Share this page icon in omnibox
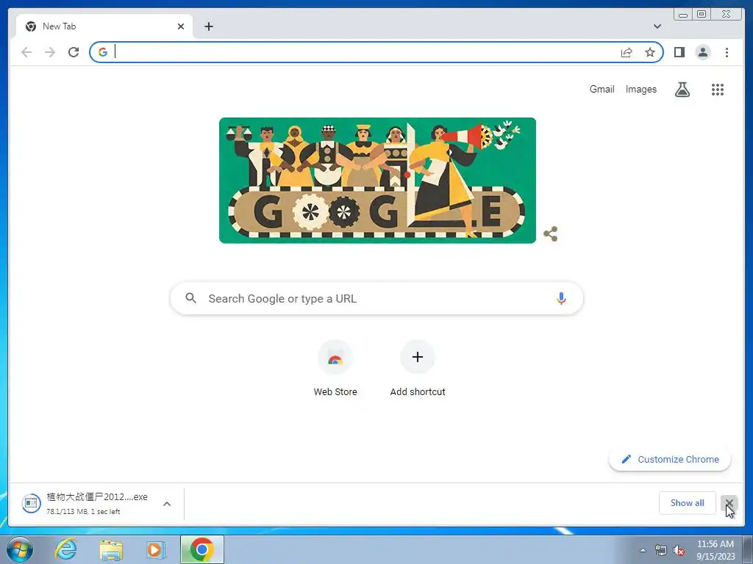This screenshot has height=564, width=753. pyautogui.click(x=627, y=52)
